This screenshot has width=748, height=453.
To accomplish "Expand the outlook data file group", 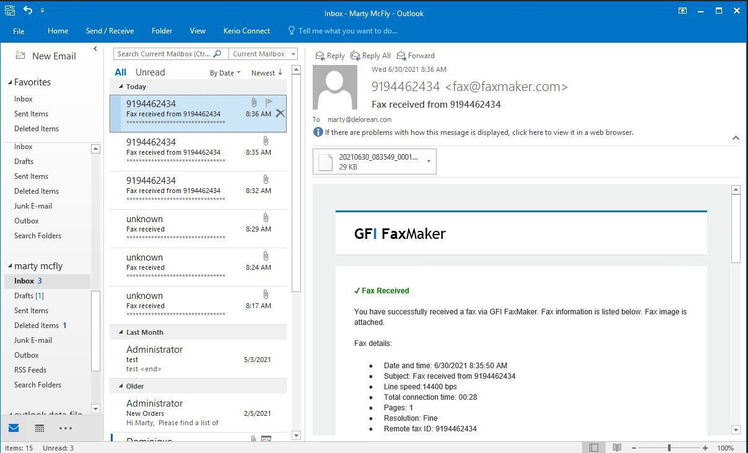I will pos(10,415).
